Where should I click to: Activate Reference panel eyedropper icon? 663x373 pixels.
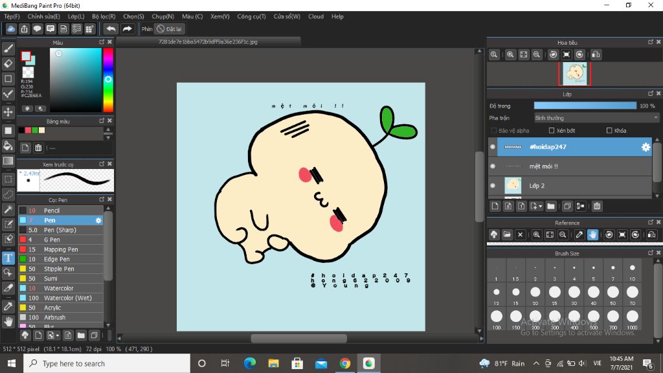pyautogui.click(x=579, y=234)
